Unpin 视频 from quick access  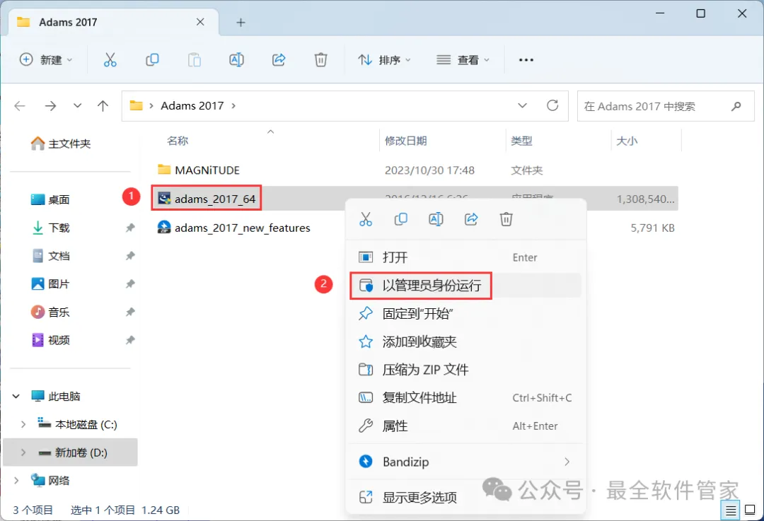tap(130, 340)
